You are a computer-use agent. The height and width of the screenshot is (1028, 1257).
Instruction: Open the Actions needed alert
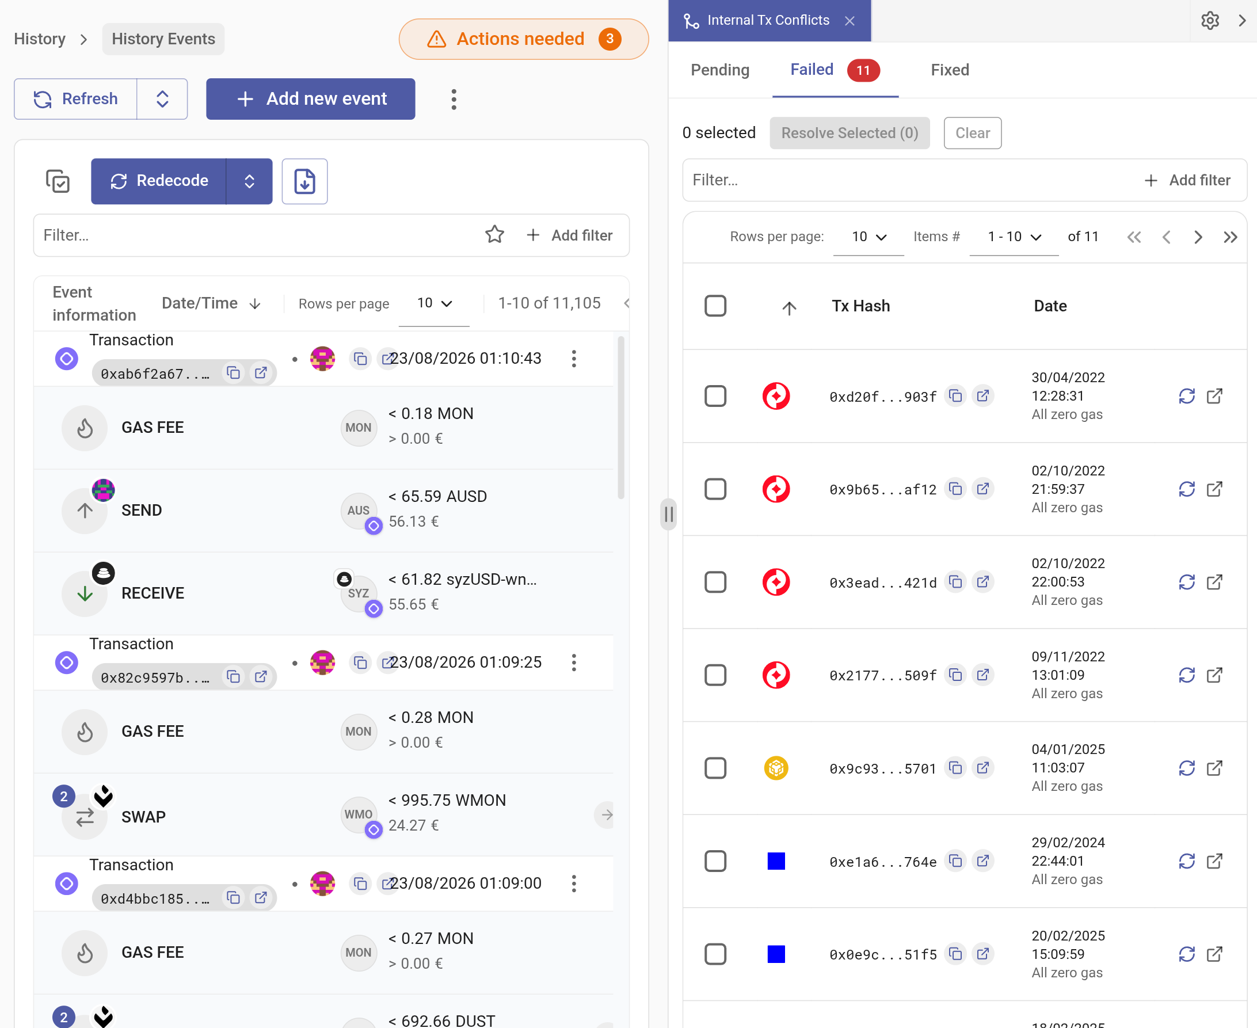coord(523,39)
